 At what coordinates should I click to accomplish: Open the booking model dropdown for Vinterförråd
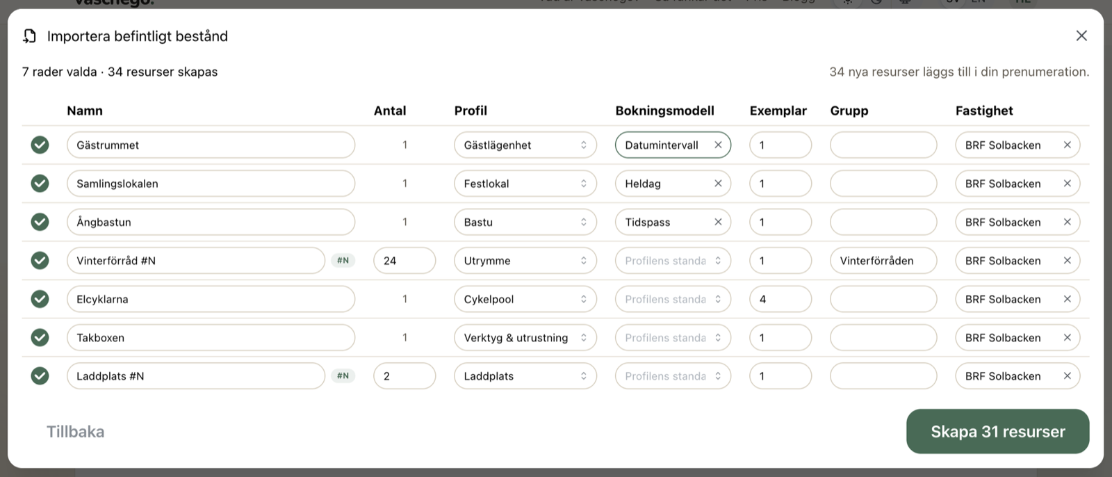click(673, 261)
